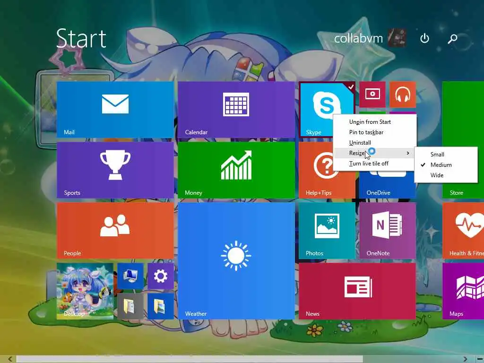Open the This PC computer tile

pyautogui.click(x=130, y=276)
